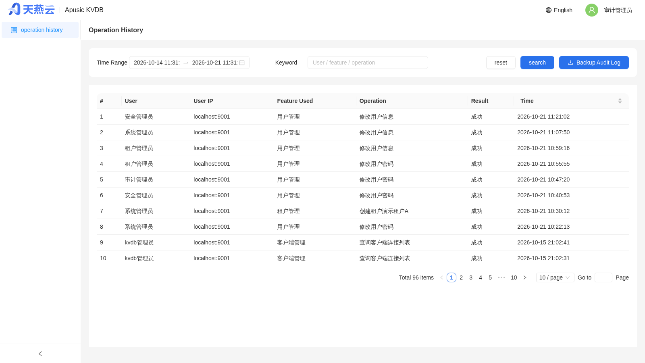
Task: Click the time 2026-10-15 21:02:31
Action: pos(543,258)
